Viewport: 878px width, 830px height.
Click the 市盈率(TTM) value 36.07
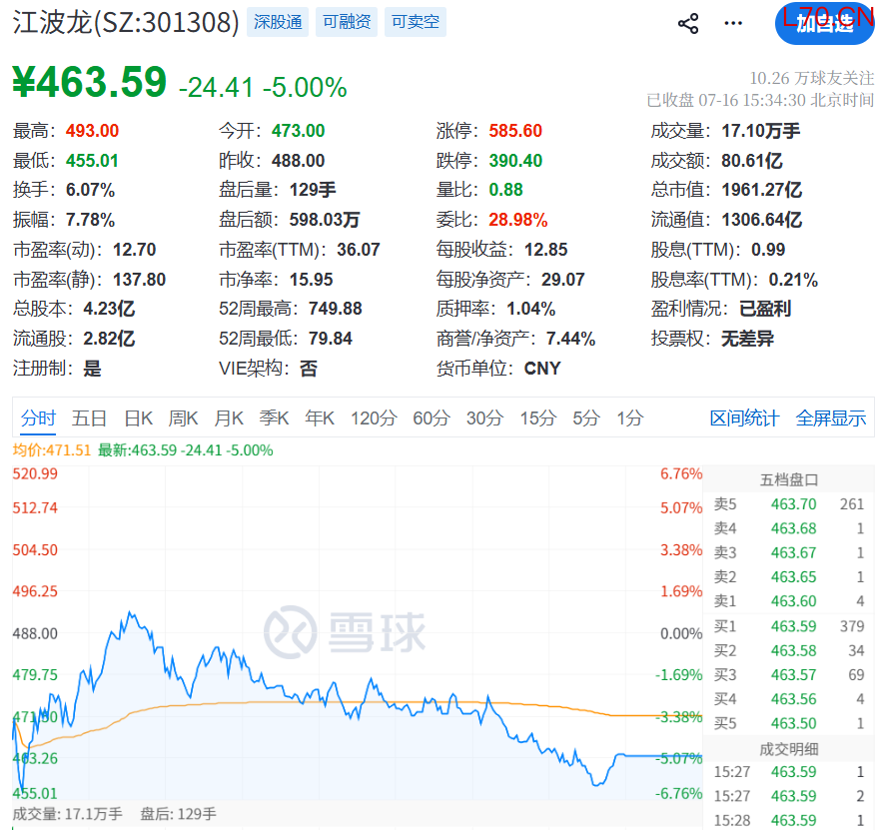359,250
